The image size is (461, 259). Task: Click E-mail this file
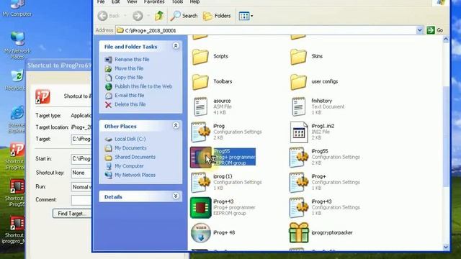coord(130,96)
